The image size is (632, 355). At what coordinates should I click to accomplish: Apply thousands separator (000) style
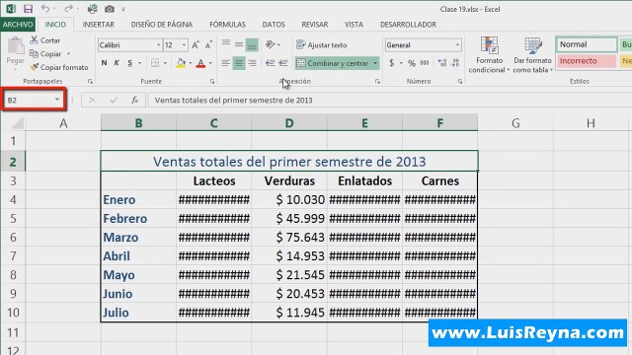425,63
